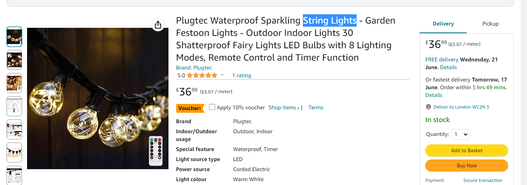Click the Add to Basket button
This screenshot has width=527, height=185.
(x=467, y=150)
